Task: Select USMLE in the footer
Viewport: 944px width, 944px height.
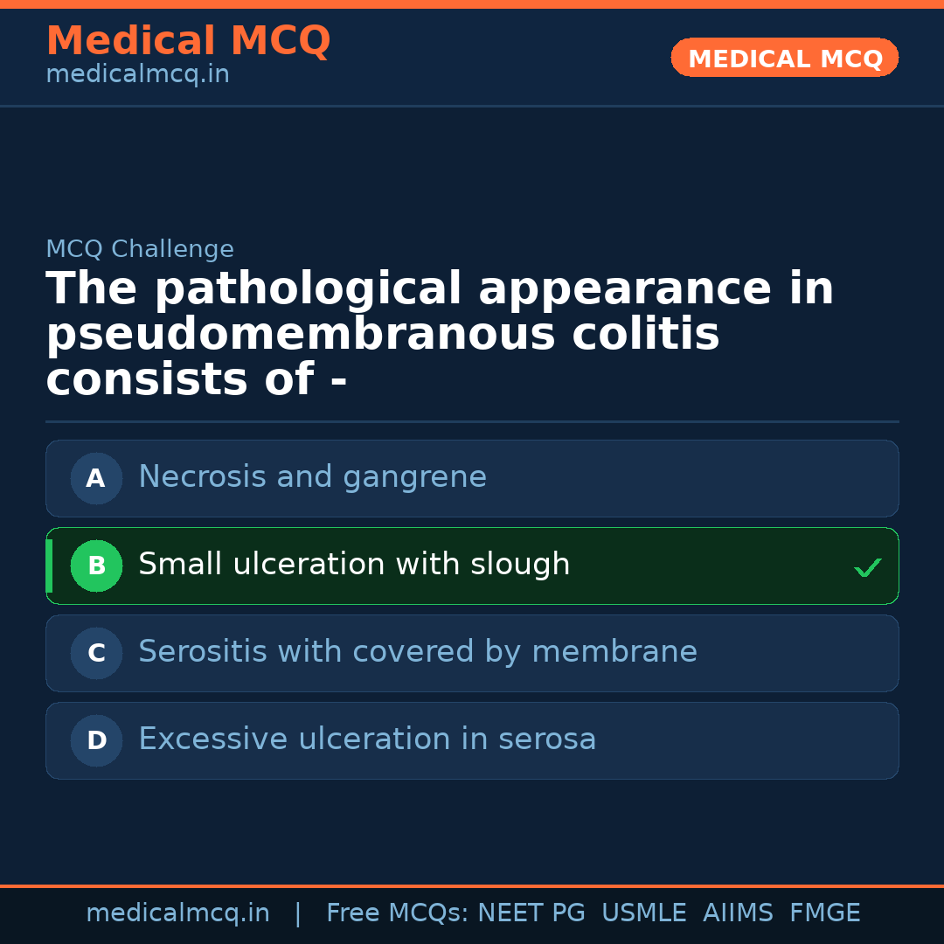Action: [643, 913]
